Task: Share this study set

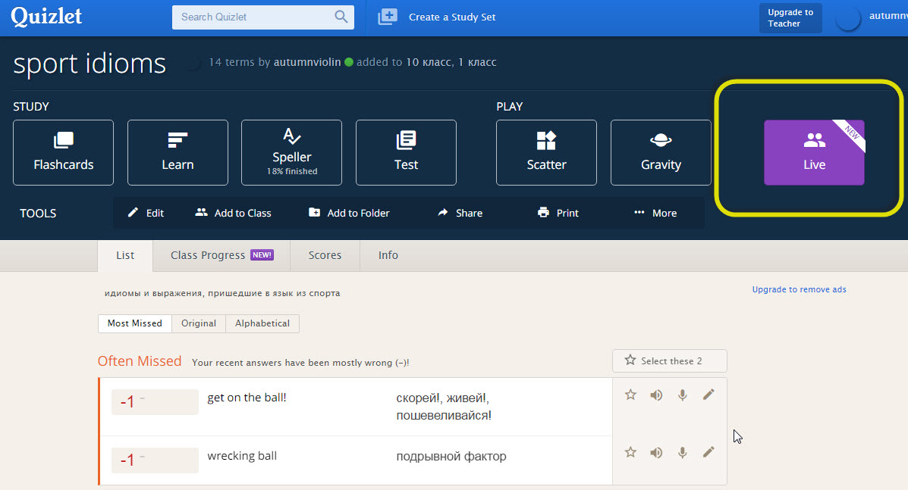Action: [x=460, y=213]
